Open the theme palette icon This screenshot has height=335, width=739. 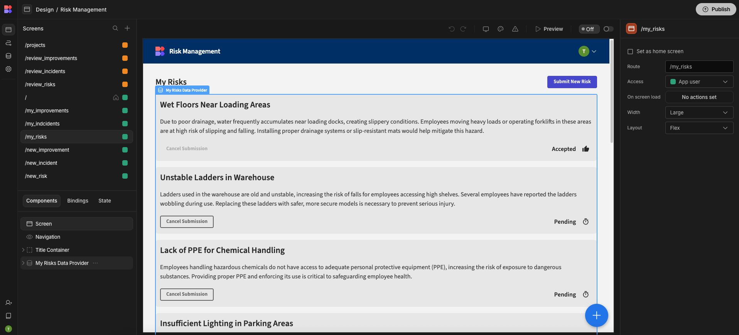(501, 29)
